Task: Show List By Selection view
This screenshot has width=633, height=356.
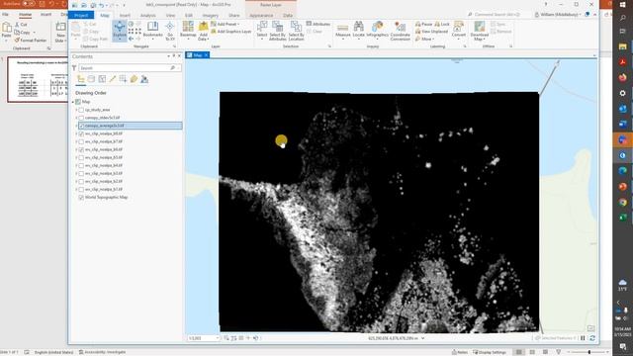Action: pos(102,79)
